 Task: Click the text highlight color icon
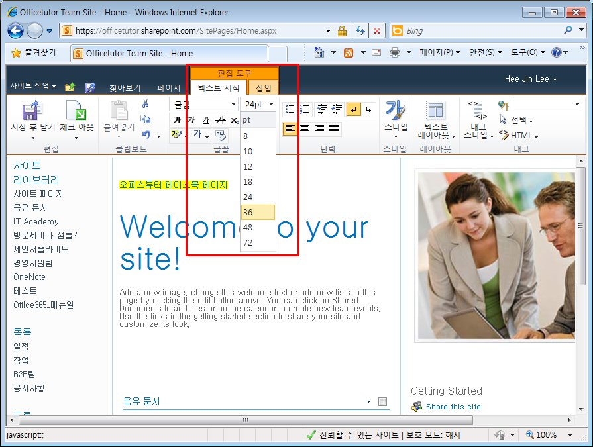[x=176, y=134]
